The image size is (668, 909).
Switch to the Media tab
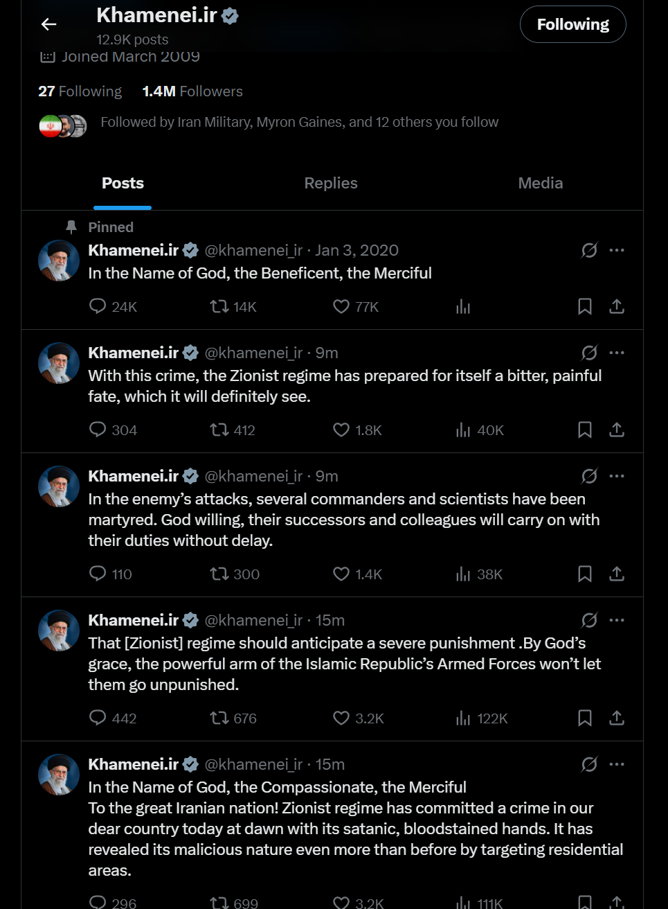coord(541,183)
